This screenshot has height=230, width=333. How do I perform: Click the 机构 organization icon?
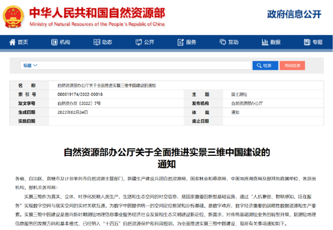click(55, 42)
